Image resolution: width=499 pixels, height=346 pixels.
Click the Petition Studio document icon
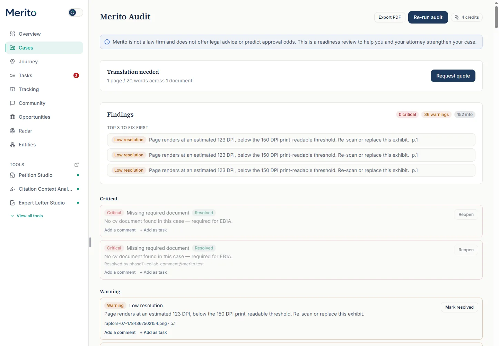tap(12, 175)
